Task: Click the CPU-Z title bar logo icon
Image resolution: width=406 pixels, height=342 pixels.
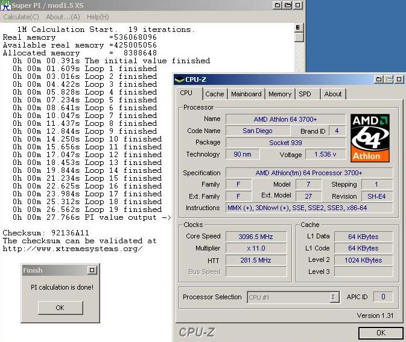Action: [x=179, y=79]
